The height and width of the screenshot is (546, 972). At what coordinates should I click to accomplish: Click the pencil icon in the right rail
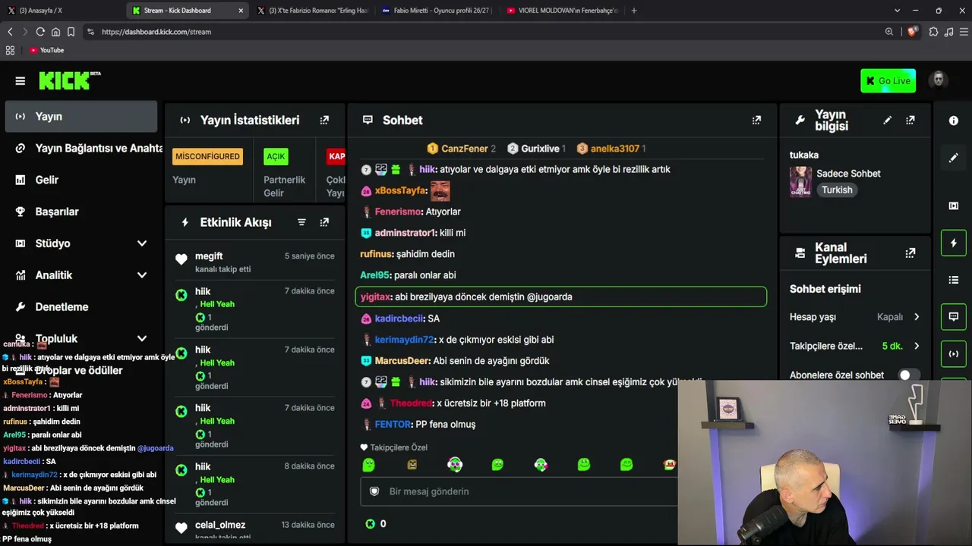tap(954, 158)
